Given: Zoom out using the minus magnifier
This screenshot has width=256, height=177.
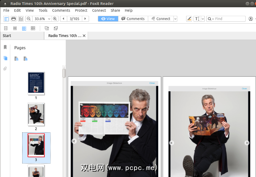Looking at the screenshot, I should [29, 19].
